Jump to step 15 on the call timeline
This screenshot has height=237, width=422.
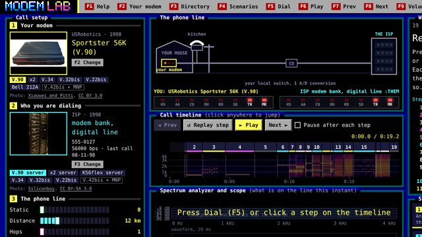point(364,147)
